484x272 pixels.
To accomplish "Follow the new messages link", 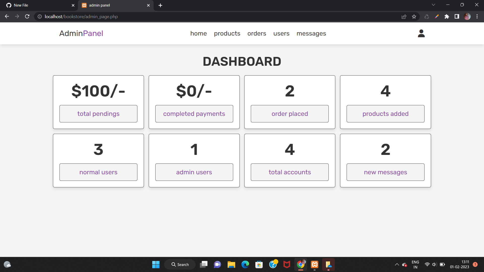I will [385, 172].
